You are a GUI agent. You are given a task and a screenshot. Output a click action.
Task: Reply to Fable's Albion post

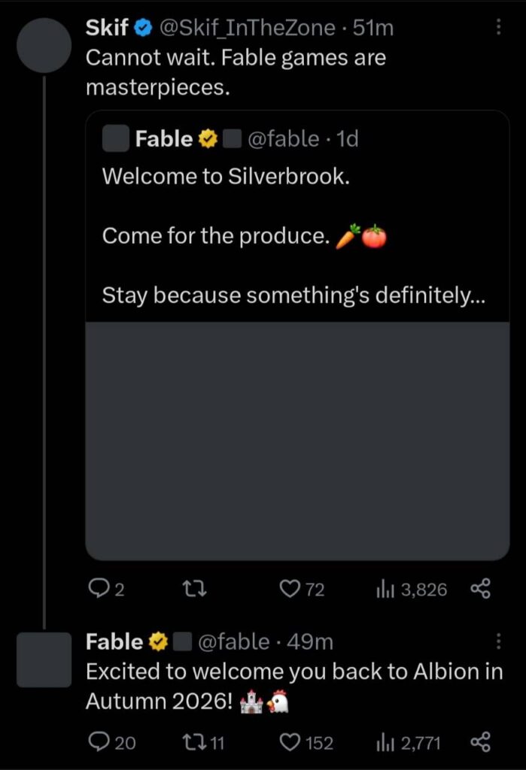click(99, 743)
